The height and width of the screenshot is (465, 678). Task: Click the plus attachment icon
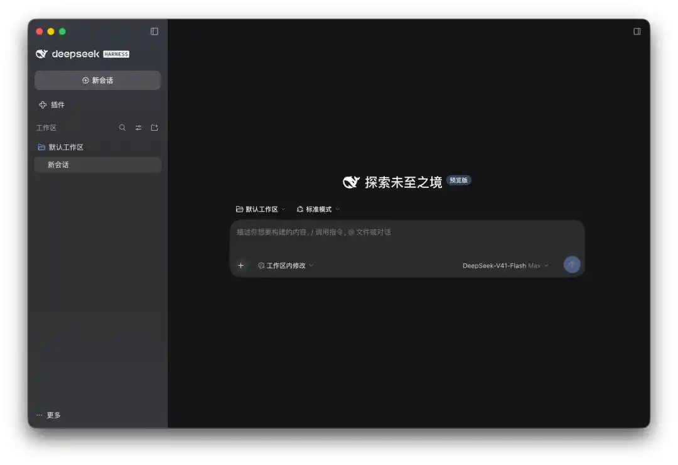[x=241, y=265]
